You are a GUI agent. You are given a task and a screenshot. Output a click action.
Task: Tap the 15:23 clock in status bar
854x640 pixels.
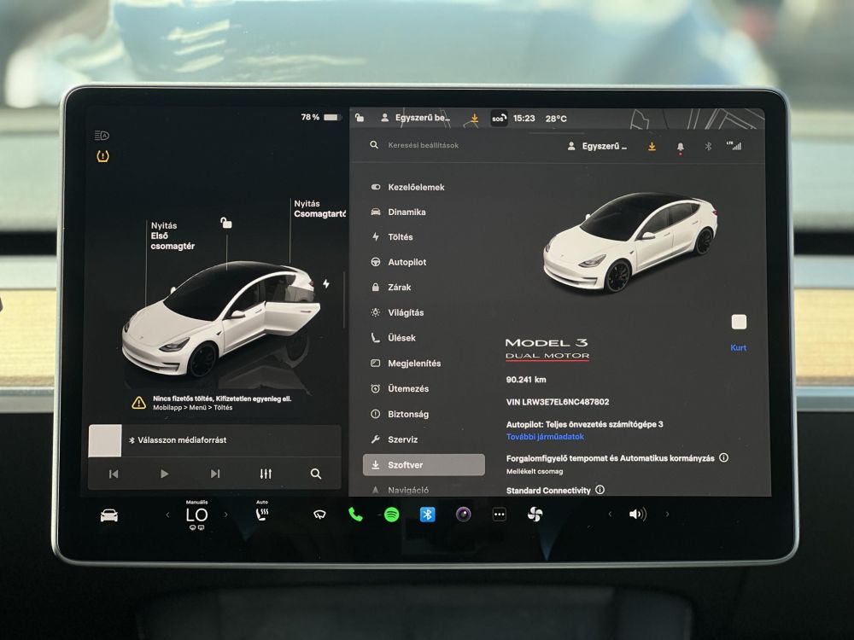pos(524,118)
